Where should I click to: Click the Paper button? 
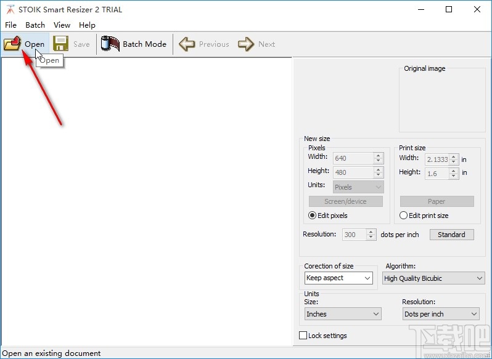pyautogui.click(x=437, y=201)
